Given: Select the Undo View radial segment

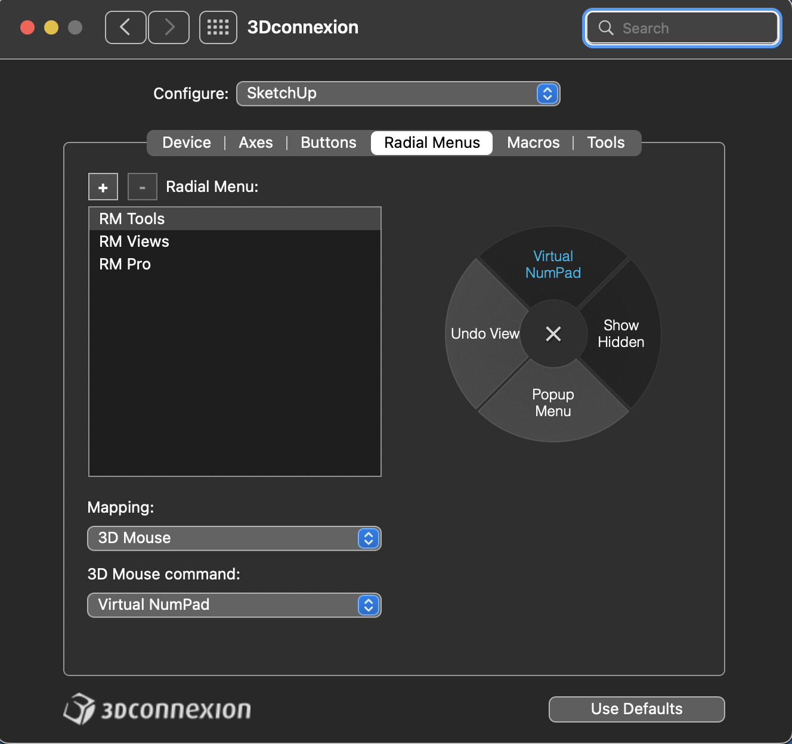Looking at the screenshot, I should 485,334.
